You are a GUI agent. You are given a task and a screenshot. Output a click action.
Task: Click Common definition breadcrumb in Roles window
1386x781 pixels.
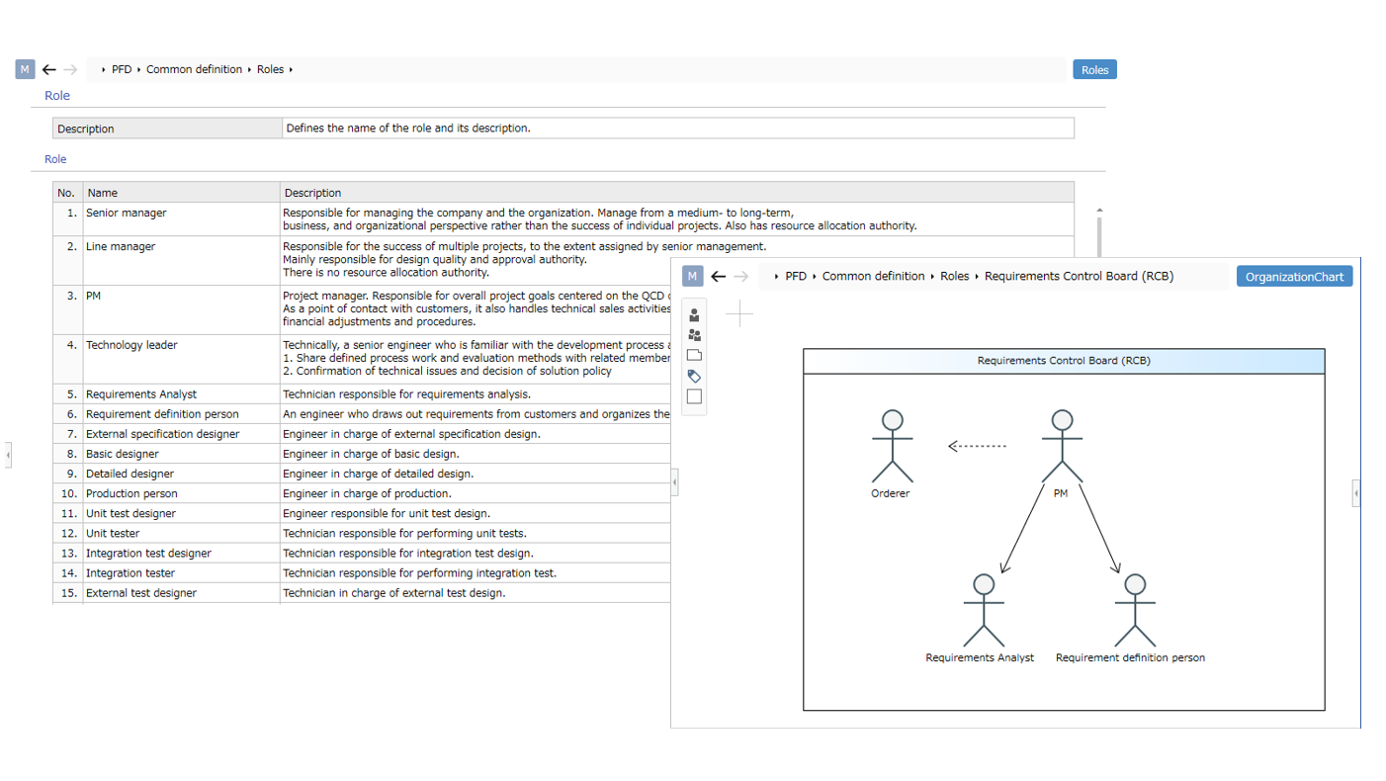[194, 70]
